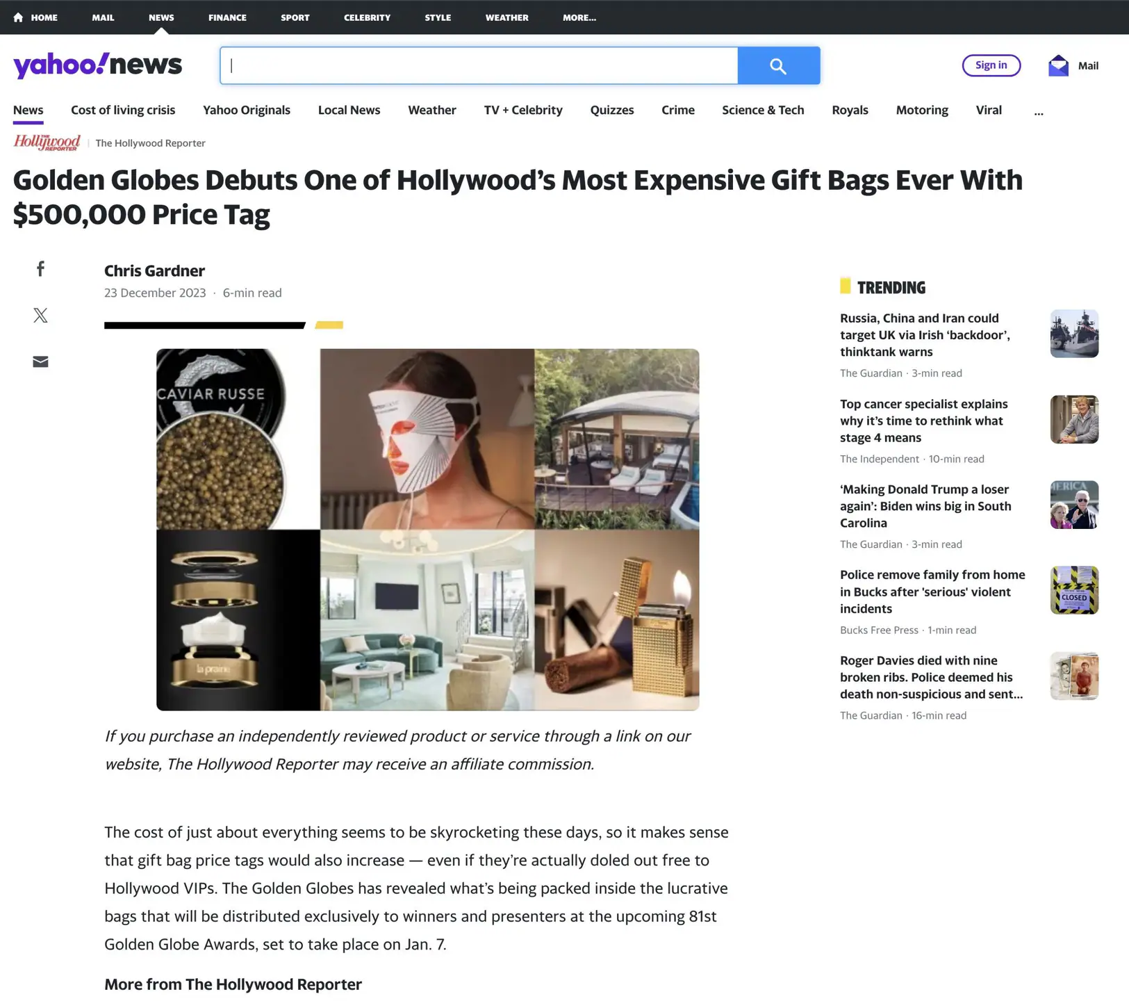Click into the search input field

479,65
